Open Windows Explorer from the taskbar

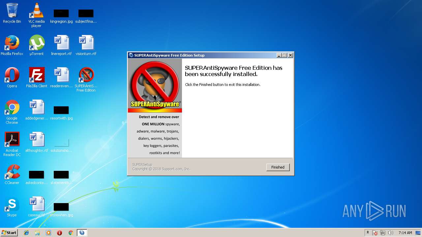click(x=37, y=233)
